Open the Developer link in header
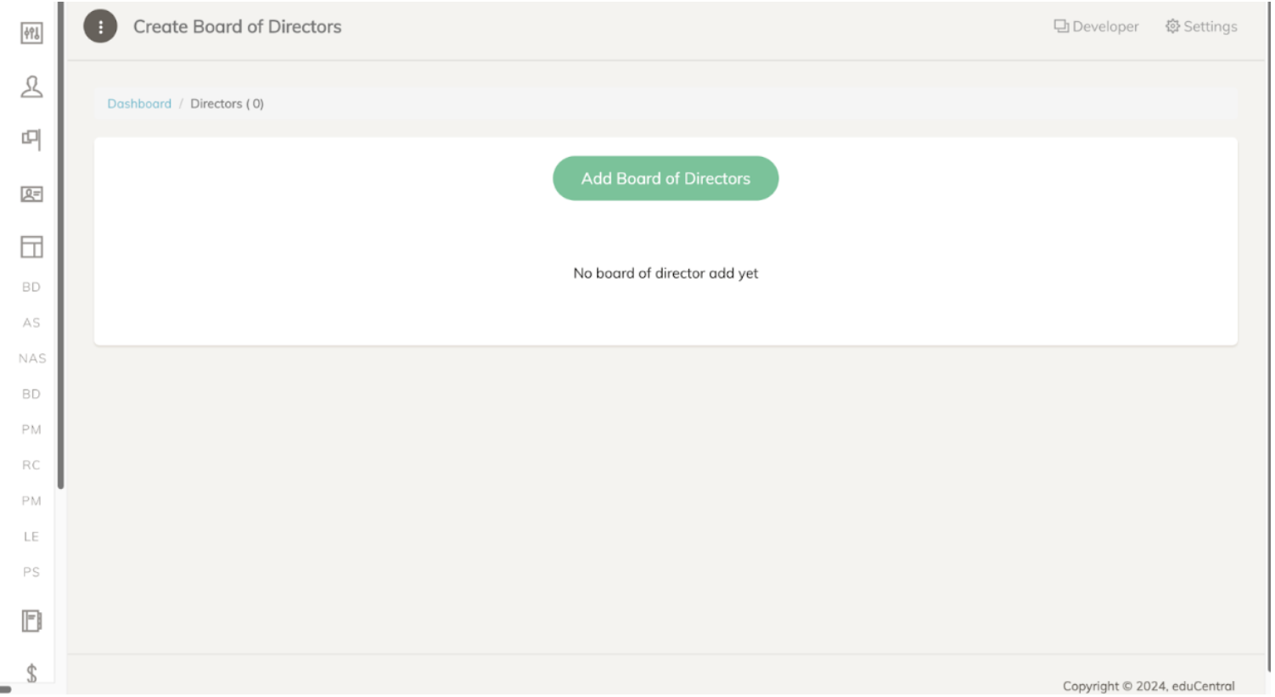 click(1096, 27)
